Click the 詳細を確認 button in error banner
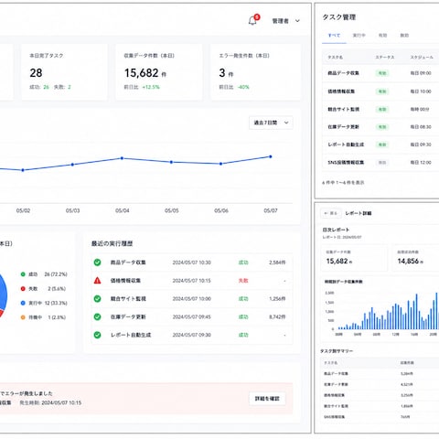Screen dimensions: 439x439 [x=267, y=399]
